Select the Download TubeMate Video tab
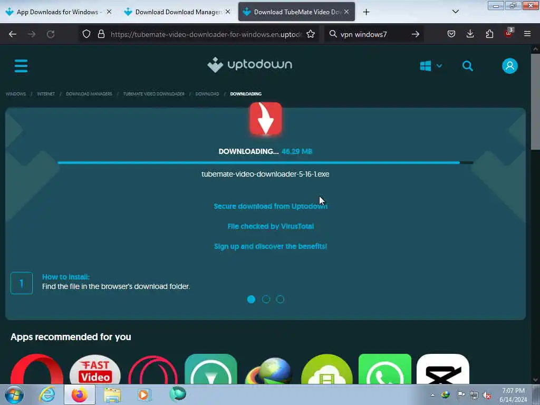Viewport: 540px width, 405px height. click(296, 12)
